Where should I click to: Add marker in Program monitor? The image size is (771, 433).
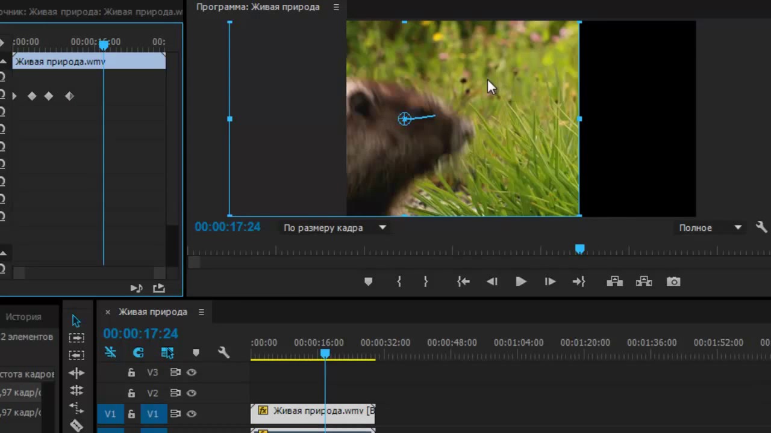(369, 281)
